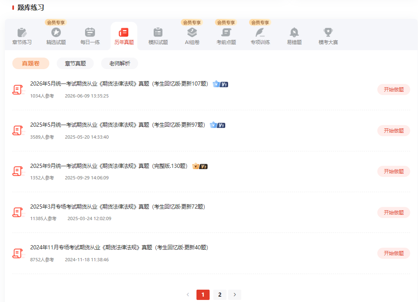Select the 老师解析 filter pill
Image resolution: width=418 pixels, height=302 pixels.
point(120,63)
